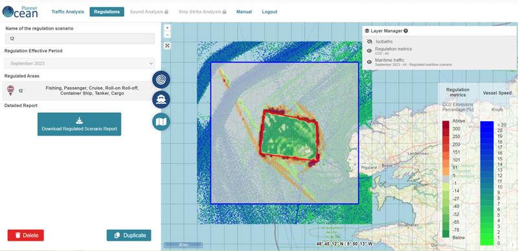Click the Regulation metrics layer label
Viewport: 518px width, 251px height.
tap(393, 49)
